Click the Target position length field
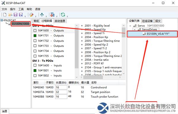Image resolution: width=178 pixels, height=114 pixels. point(61,92)
